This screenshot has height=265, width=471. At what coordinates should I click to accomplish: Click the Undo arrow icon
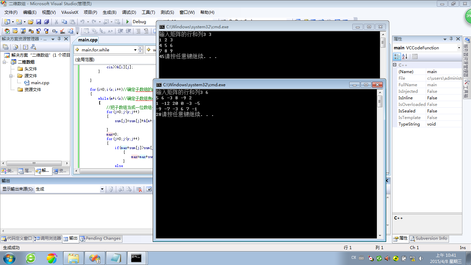pos(82,22)
